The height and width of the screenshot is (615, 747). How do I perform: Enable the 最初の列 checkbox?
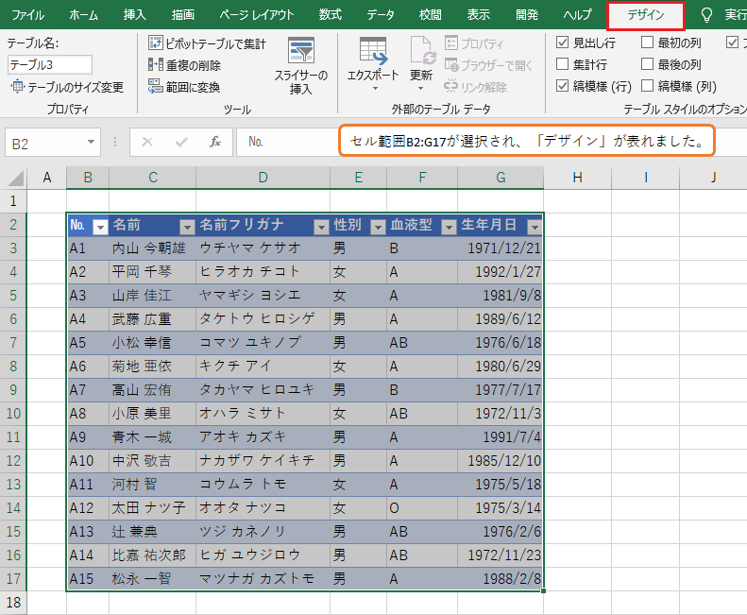(648, 43)
